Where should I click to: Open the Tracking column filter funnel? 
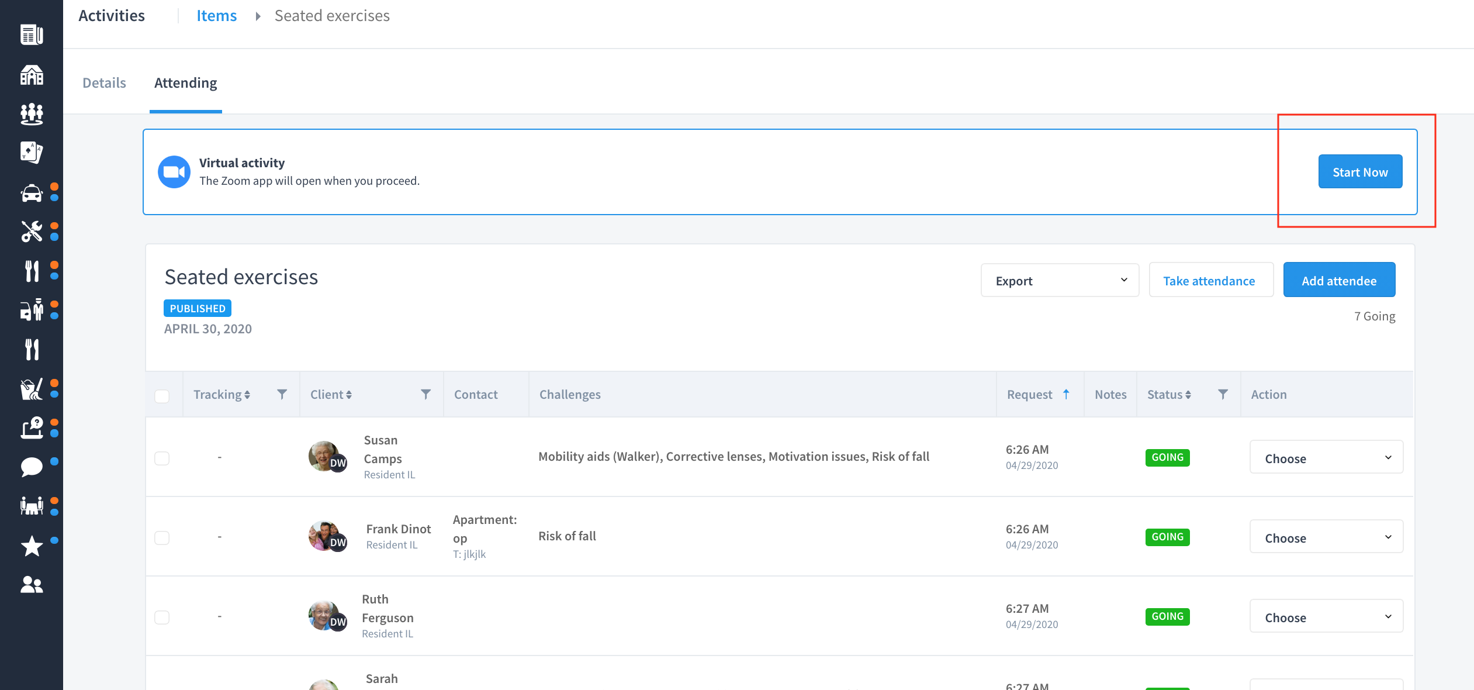pyautogui.click(x=282, y=395)
